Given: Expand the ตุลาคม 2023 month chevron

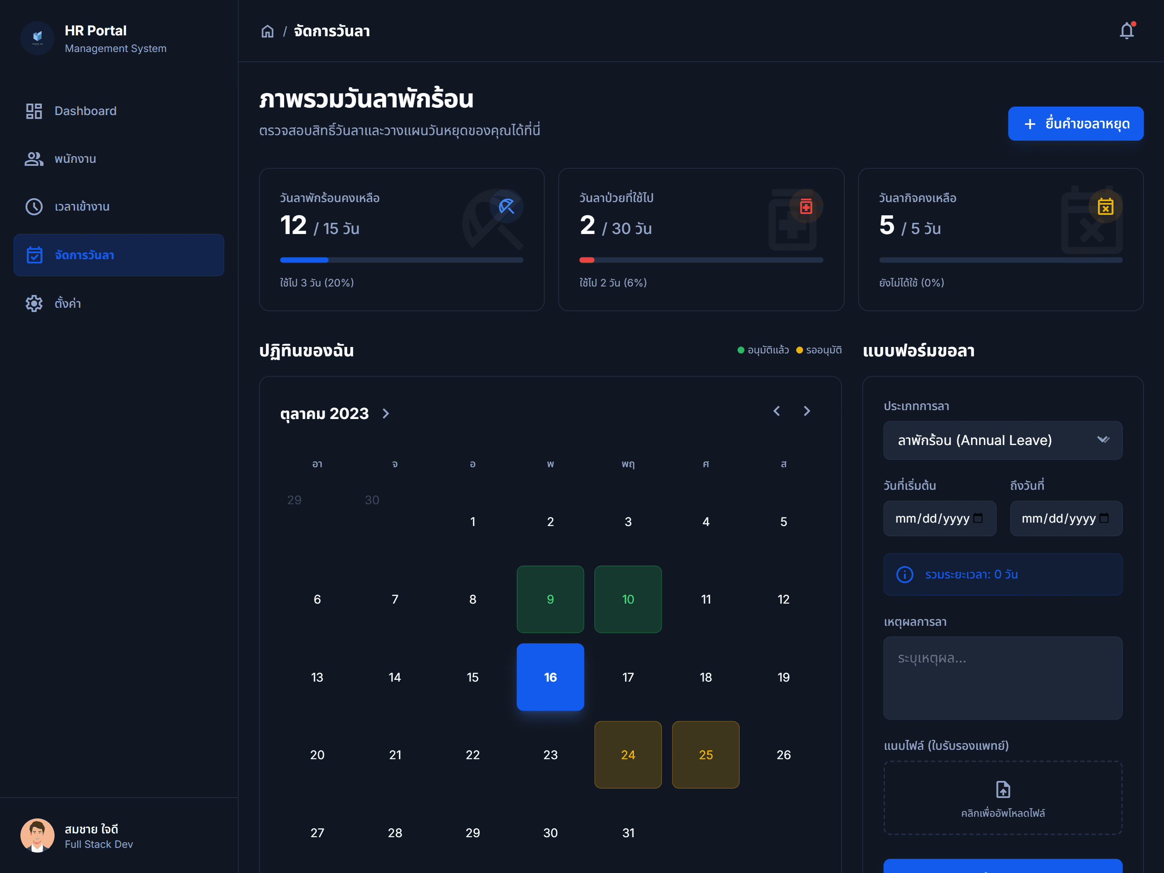Looking at the screenshot, I should 386,413.
